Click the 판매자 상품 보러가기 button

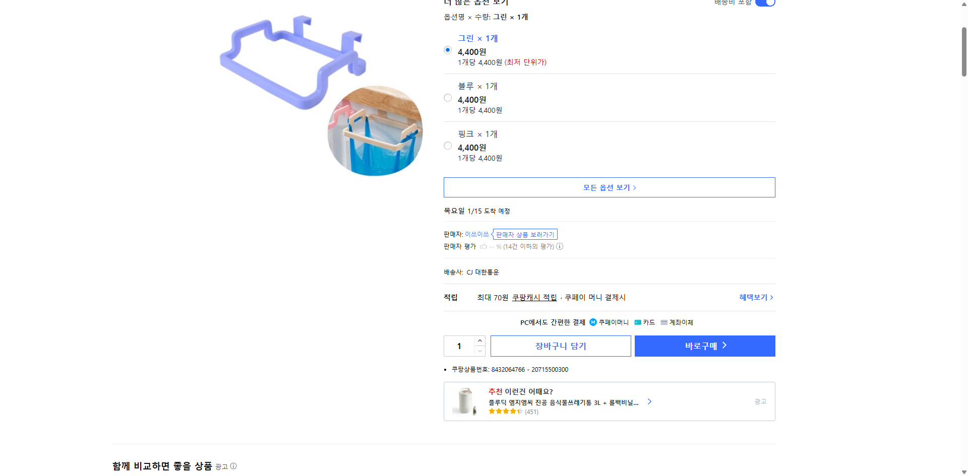(x=524, y=234)
